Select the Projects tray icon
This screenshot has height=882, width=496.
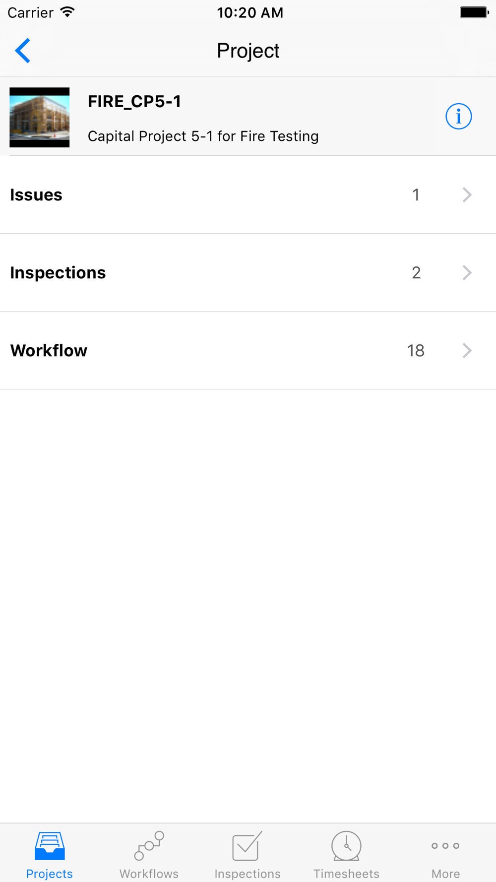pyautogui.click(x=50, y=846)
